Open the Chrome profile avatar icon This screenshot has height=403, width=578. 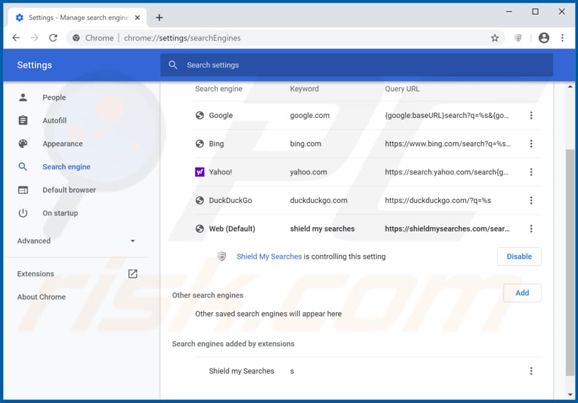point(544,37)
